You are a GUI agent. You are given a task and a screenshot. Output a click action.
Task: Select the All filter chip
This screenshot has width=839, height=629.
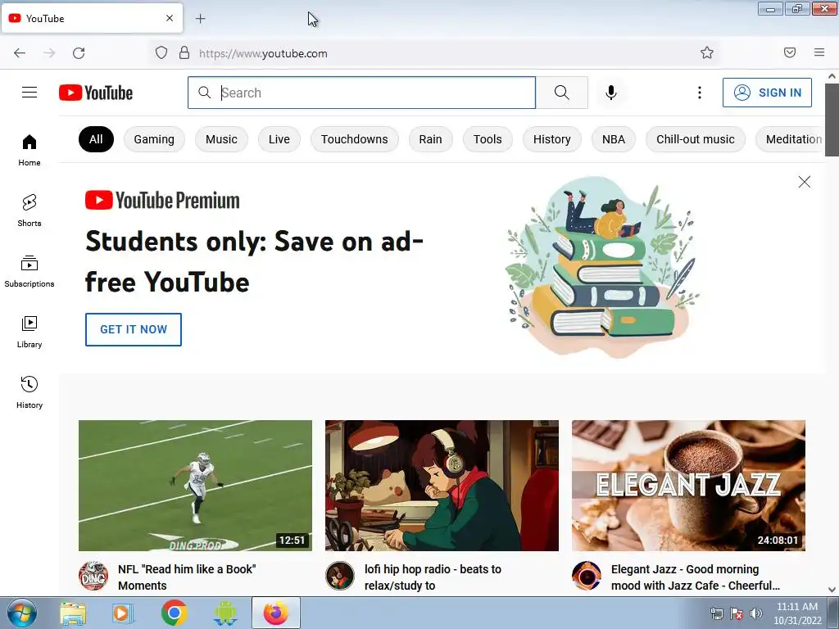(x=96, y=139)
